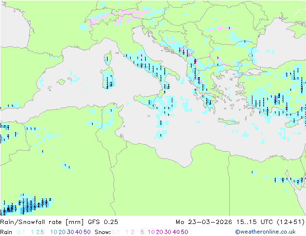Click the 'Rain/Snowfall rate [mm]' title text
This screenshot has height=236, width=306.
(42, 222)
